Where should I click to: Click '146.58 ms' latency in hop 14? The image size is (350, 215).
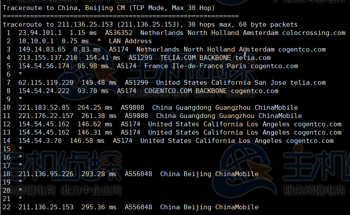(x=87, y=141)
